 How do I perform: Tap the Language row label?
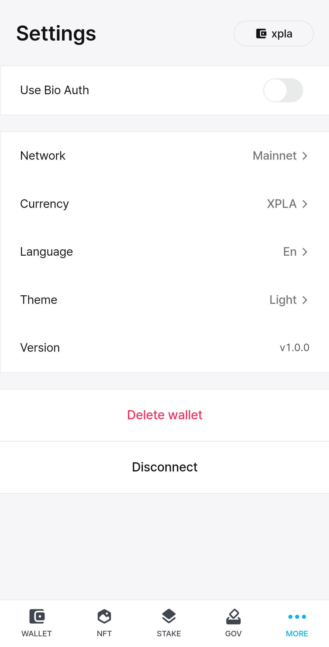[x=47, y=252]
